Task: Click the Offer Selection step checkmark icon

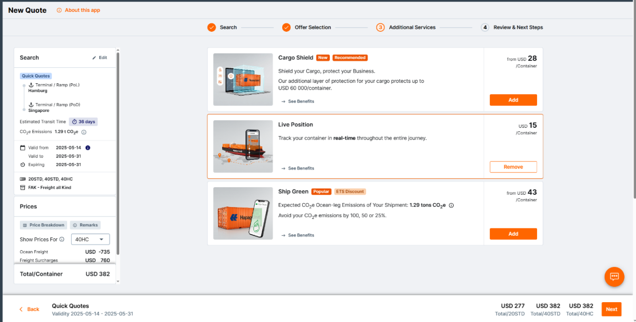Action: pos(286,27)
